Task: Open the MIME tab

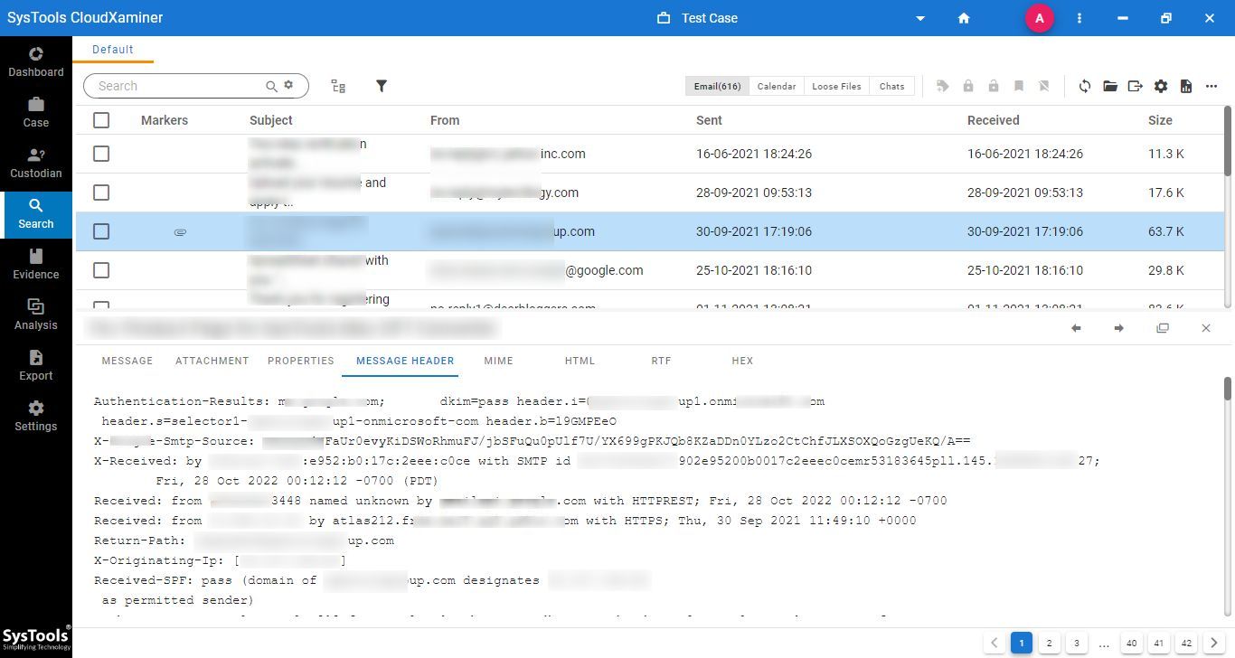Action: pos(498,361)
